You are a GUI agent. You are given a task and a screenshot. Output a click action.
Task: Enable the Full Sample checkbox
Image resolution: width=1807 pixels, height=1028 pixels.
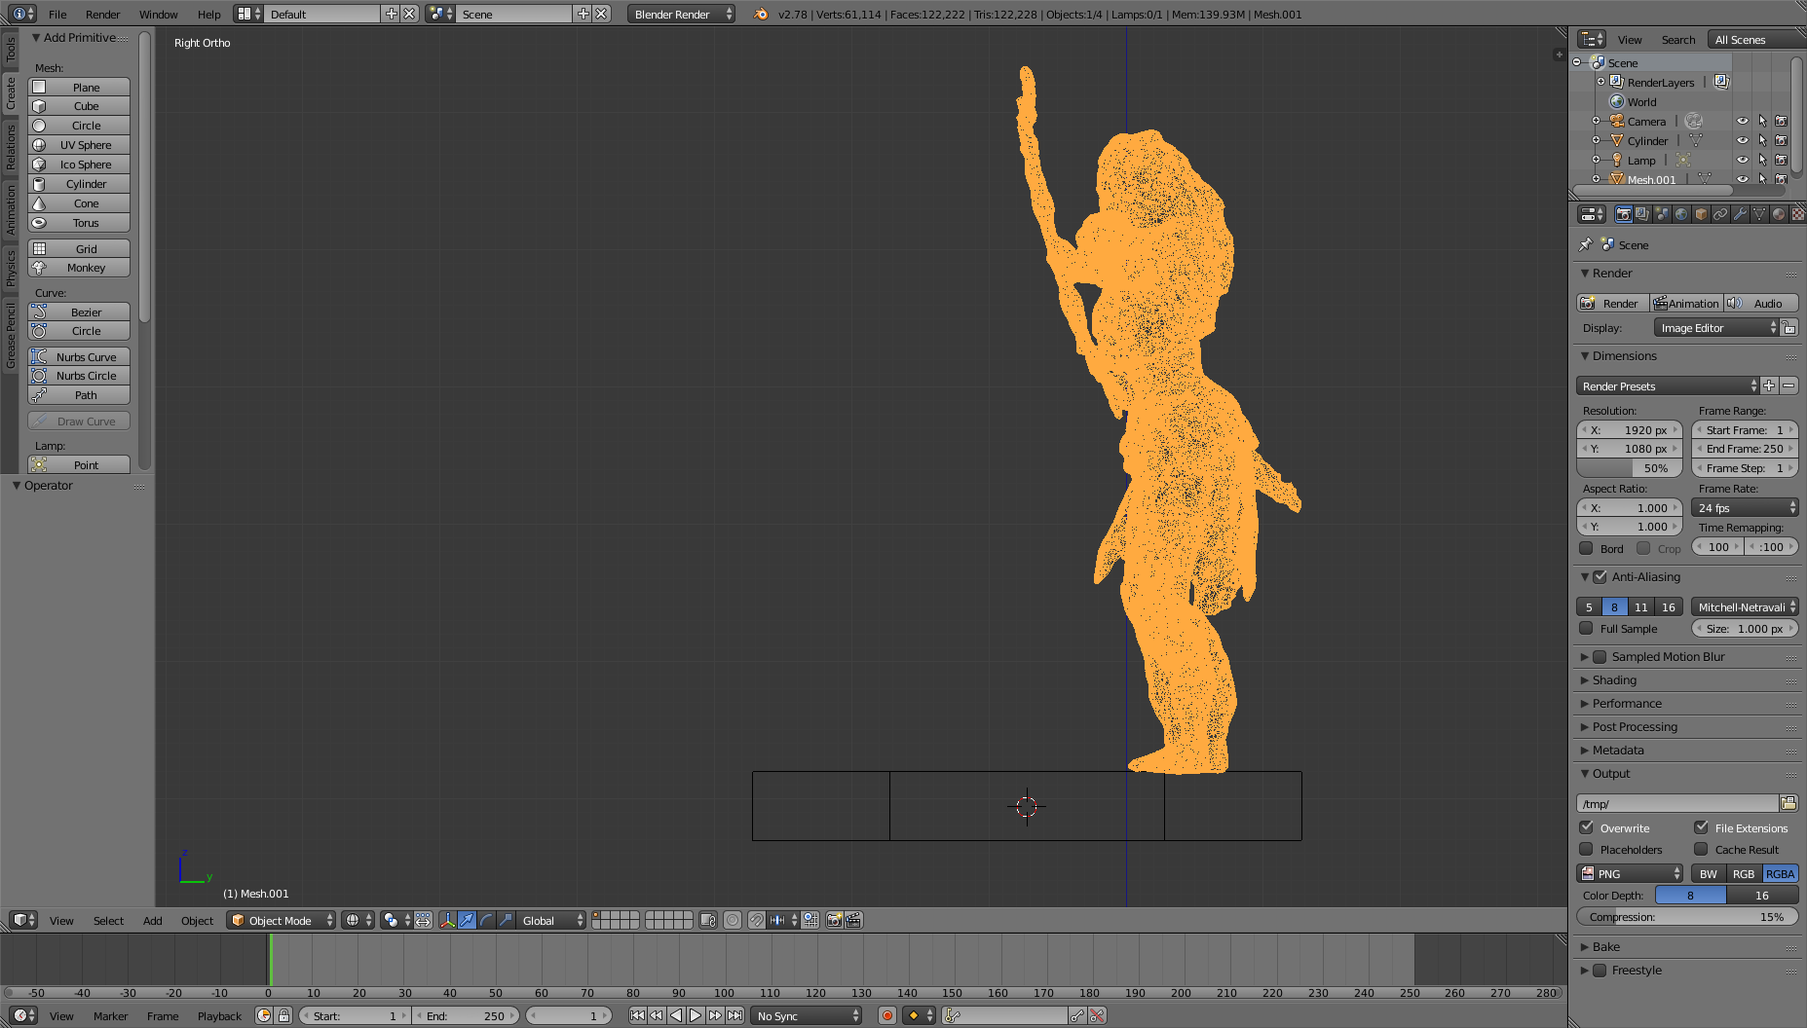click(1586, 629)
